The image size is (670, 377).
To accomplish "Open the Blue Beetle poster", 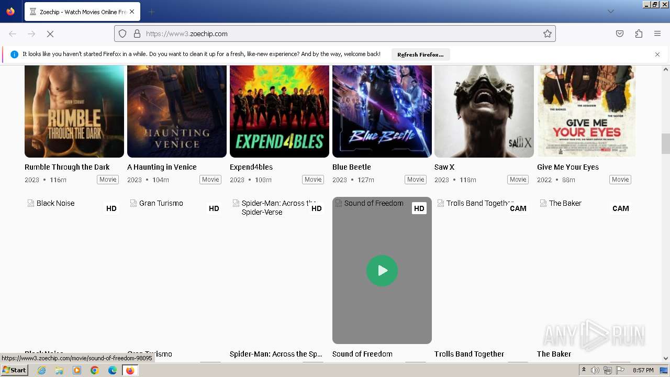I will pyautogui.click(x=382, y=111).
